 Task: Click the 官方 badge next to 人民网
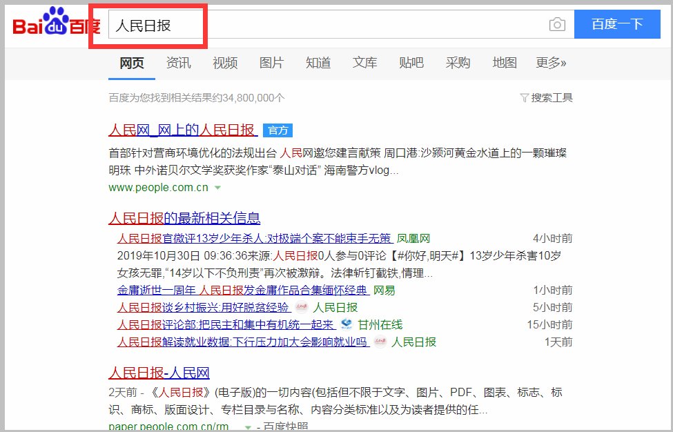pos(278,130)
